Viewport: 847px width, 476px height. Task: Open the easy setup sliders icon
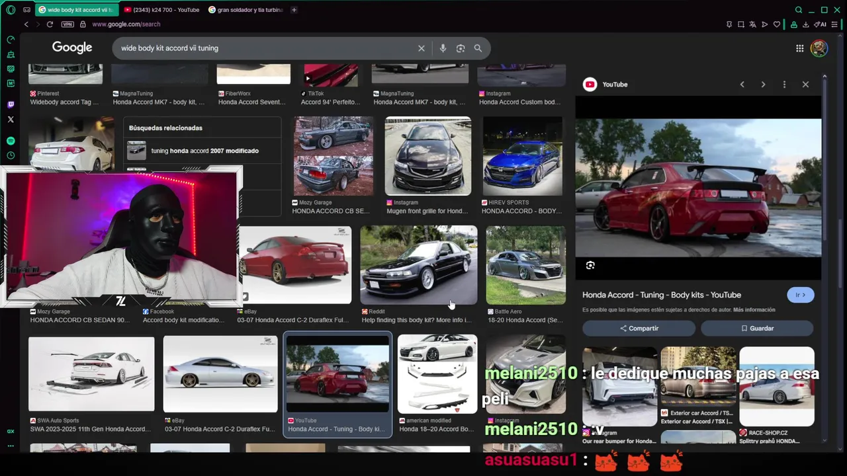pos(834,24)
